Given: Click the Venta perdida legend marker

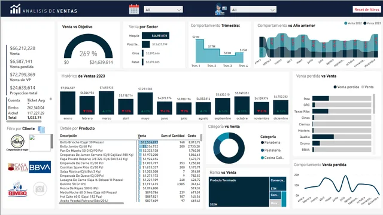Looking at the screenshot, I should (335, 87).
